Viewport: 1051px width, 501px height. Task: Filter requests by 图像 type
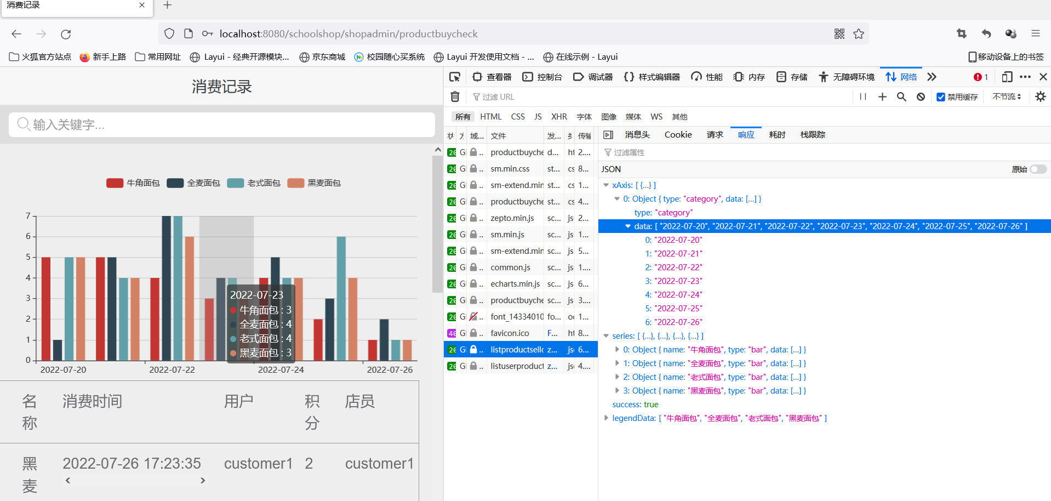coord(609,117)
